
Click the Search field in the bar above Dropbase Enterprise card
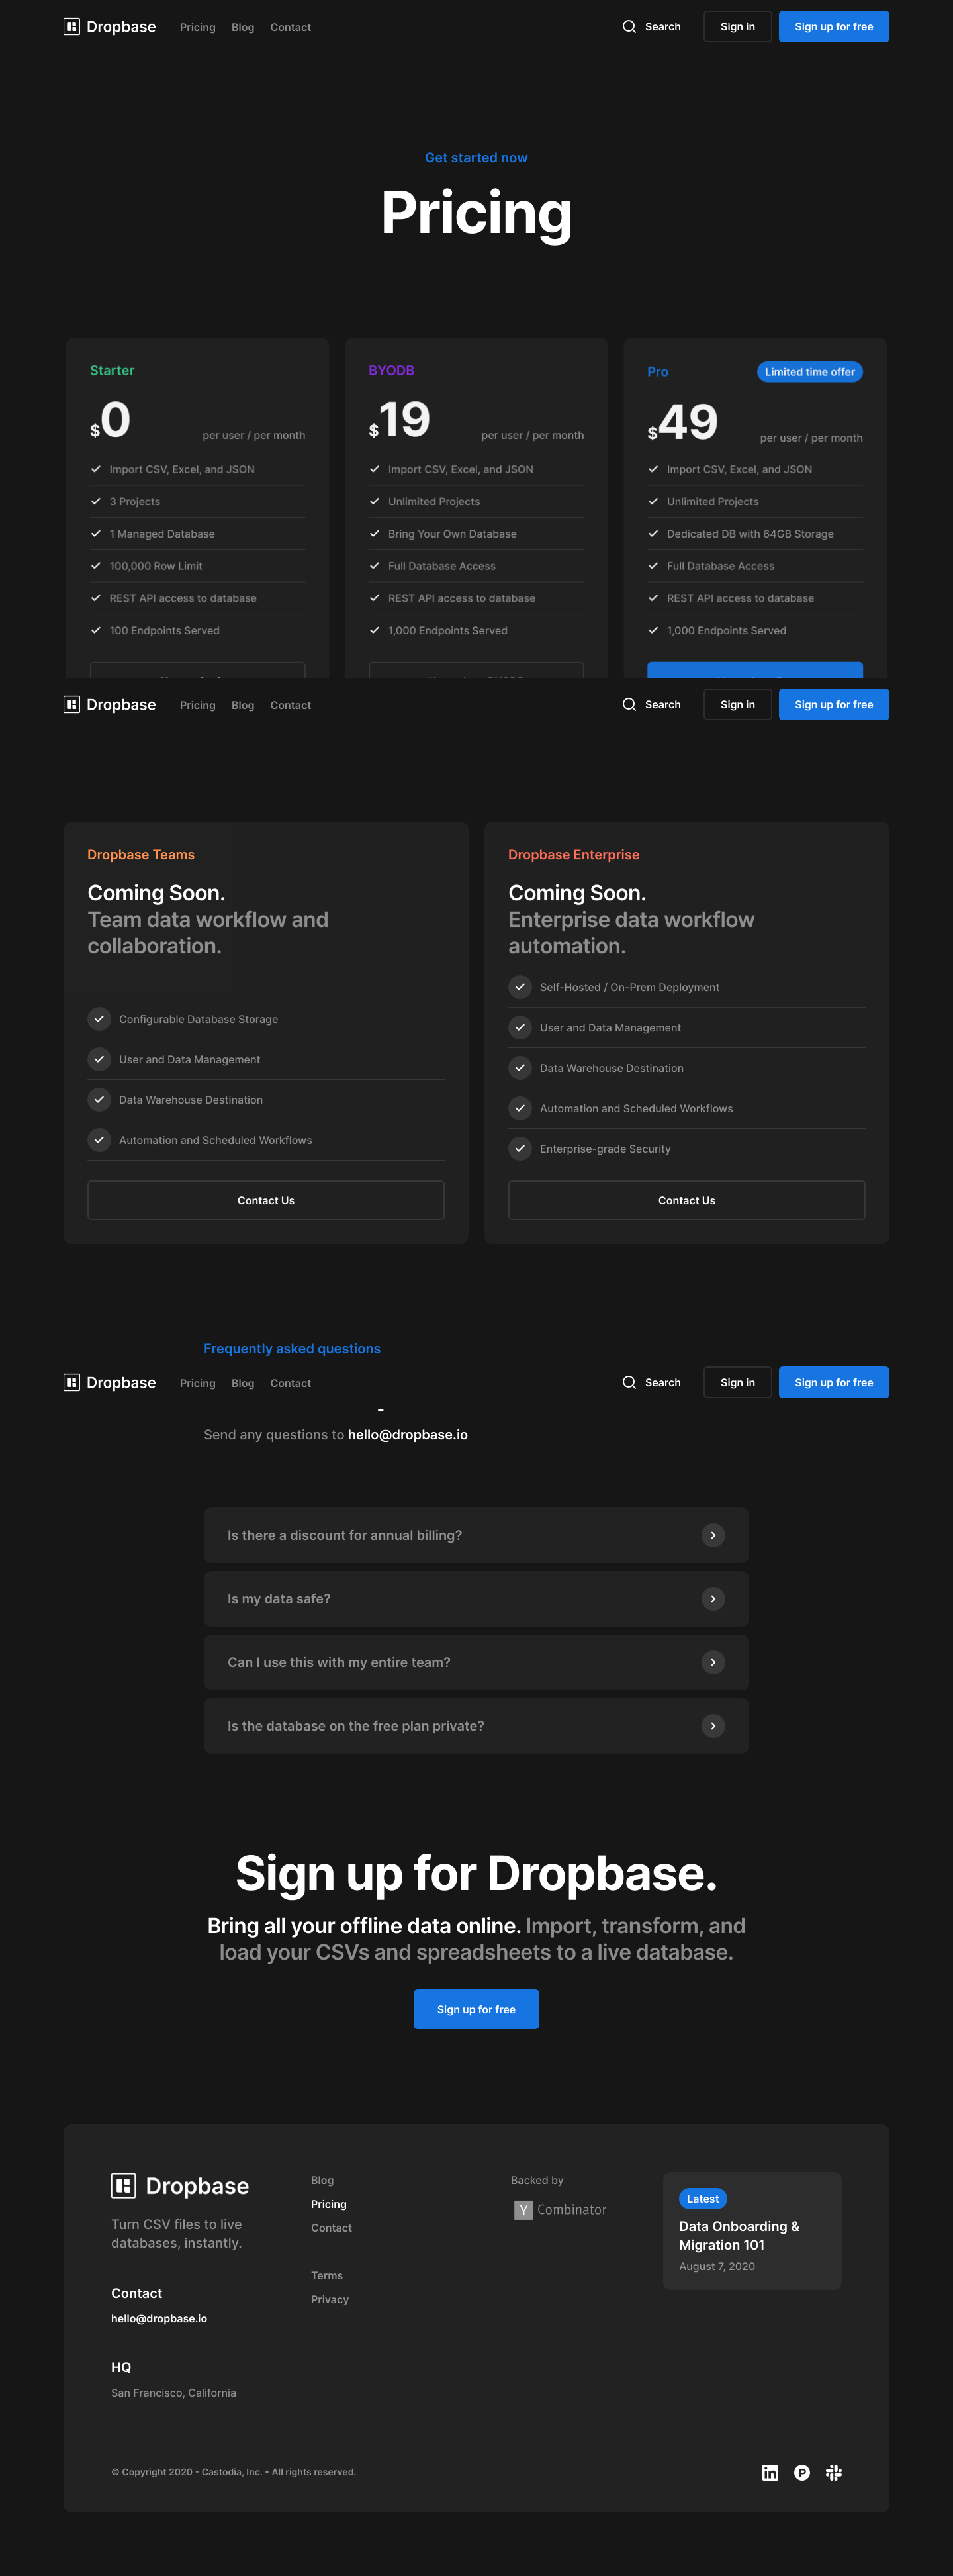click(x=651, y=705)
